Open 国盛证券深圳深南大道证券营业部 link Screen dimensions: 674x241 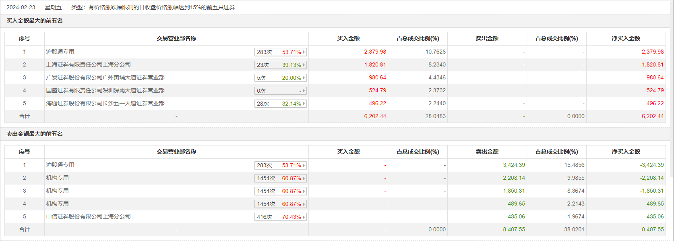click(105, 90)
